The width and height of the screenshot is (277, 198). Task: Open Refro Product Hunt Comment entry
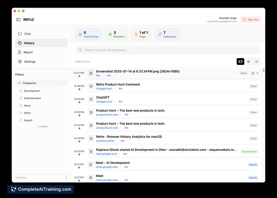pos(118,85)
